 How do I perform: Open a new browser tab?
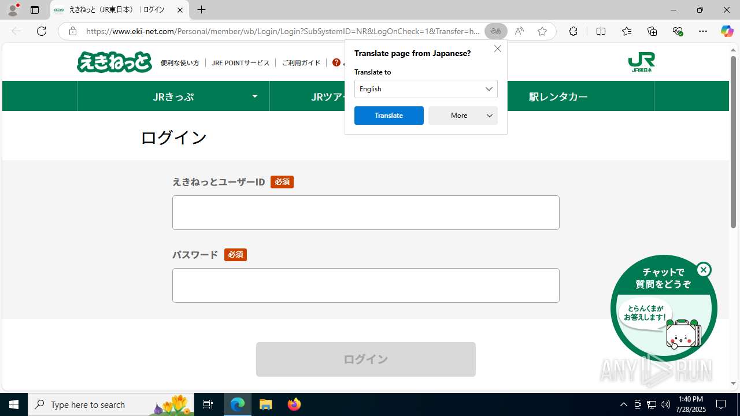(x=201, y=10)
